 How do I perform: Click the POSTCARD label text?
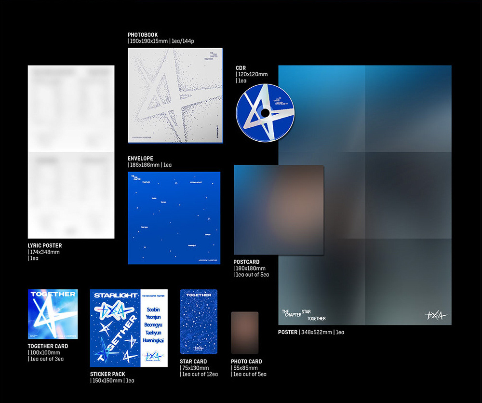coord(246,262)
